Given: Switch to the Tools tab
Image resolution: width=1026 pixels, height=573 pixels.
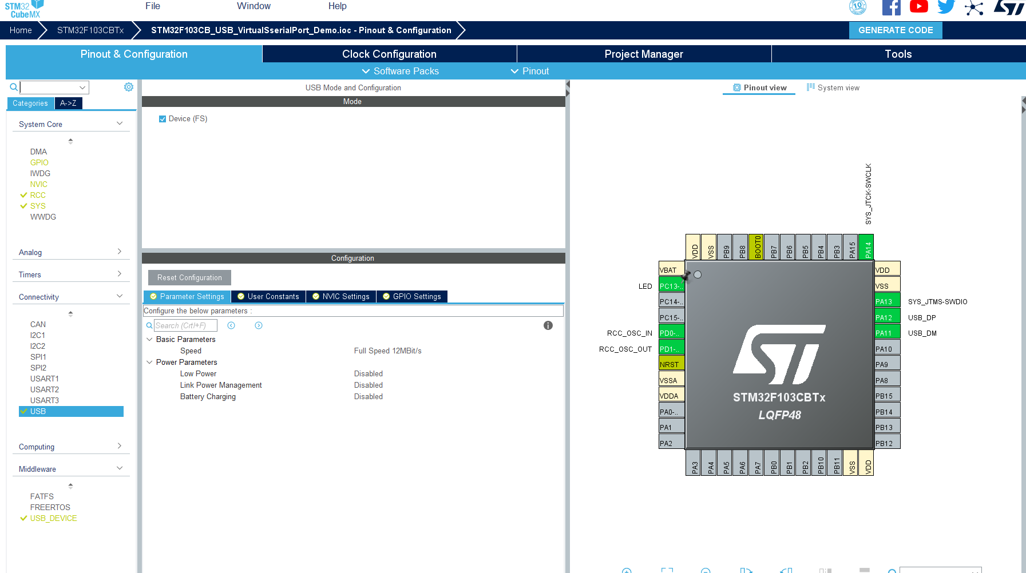Looking at the screenshot, I should pos(898,54).
